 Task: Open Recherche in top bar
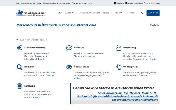[37, 3]
